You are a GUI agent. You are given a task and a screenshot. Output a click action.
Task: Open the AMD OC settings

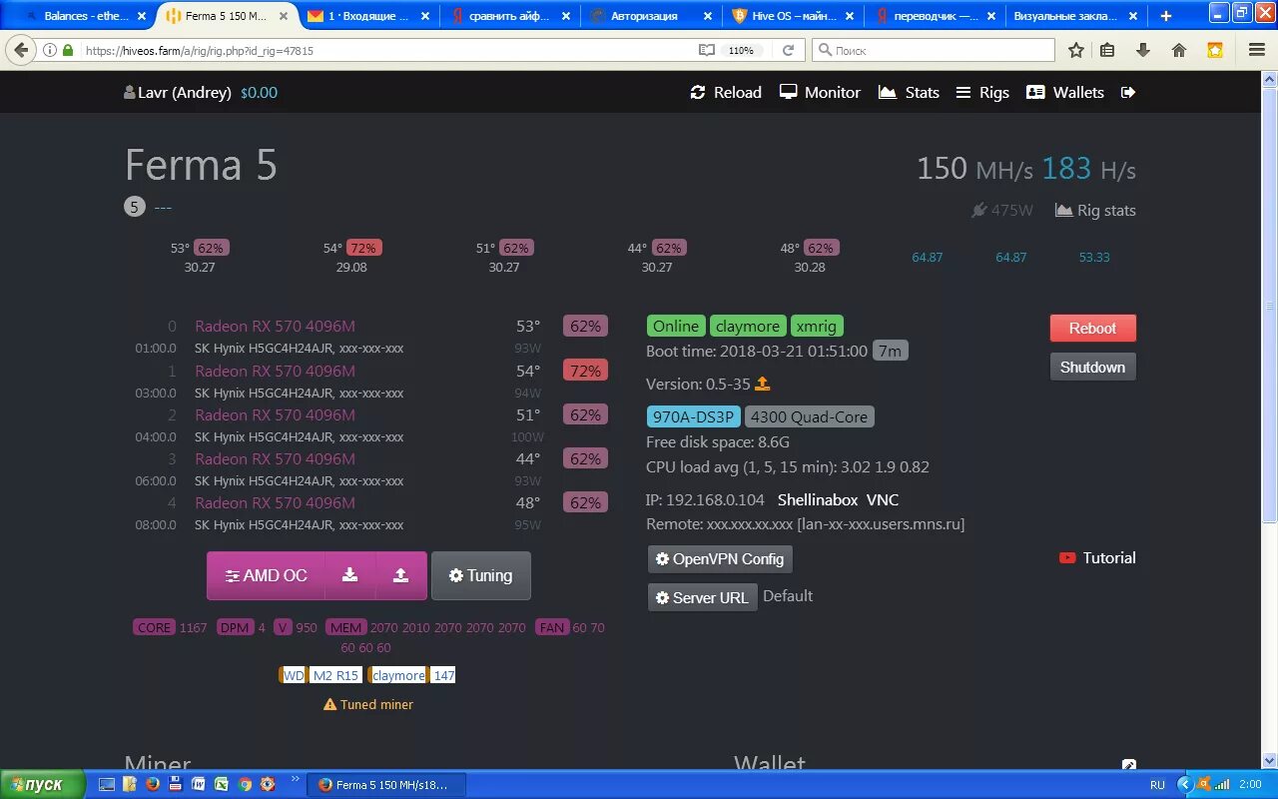pos(266,575)
